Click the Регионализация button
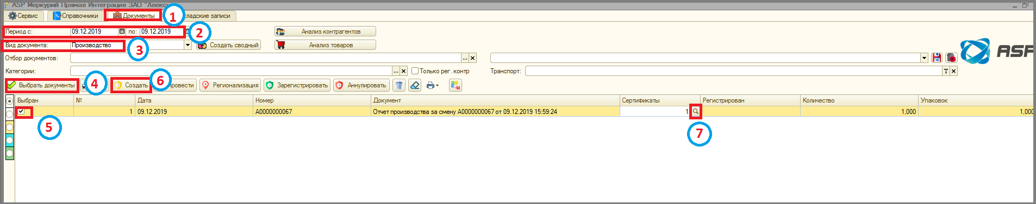Screen dimensions: 1036x204 (230, 85)
